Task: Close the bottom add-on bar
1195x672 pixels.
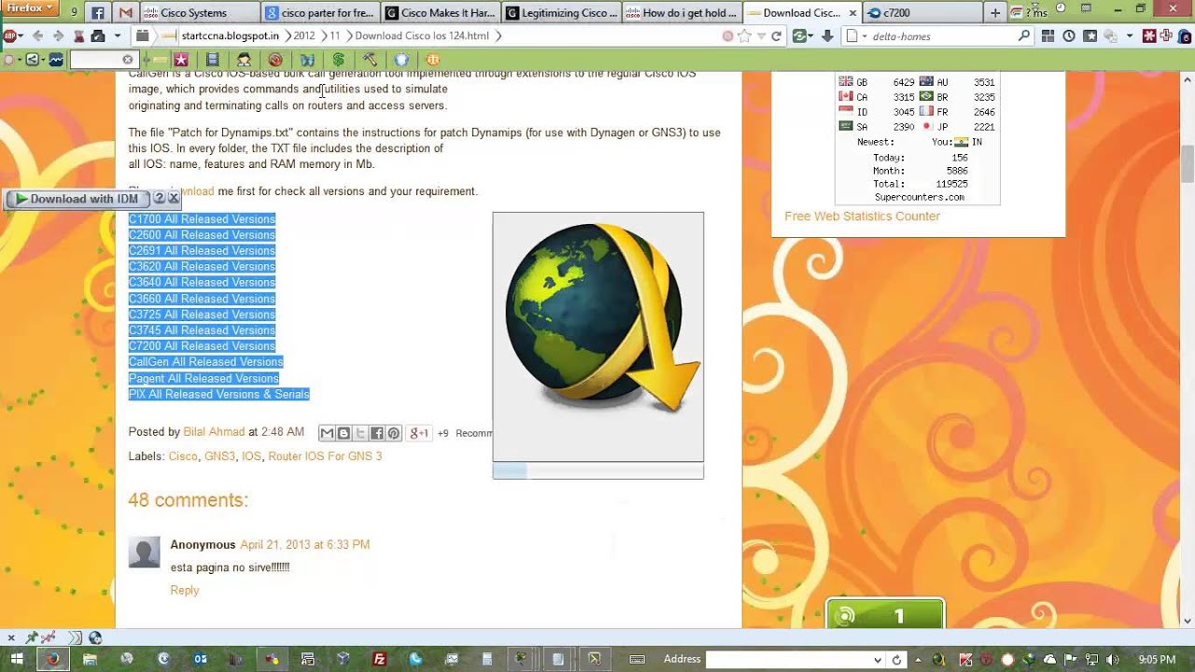Action: (x=11, y=637)
